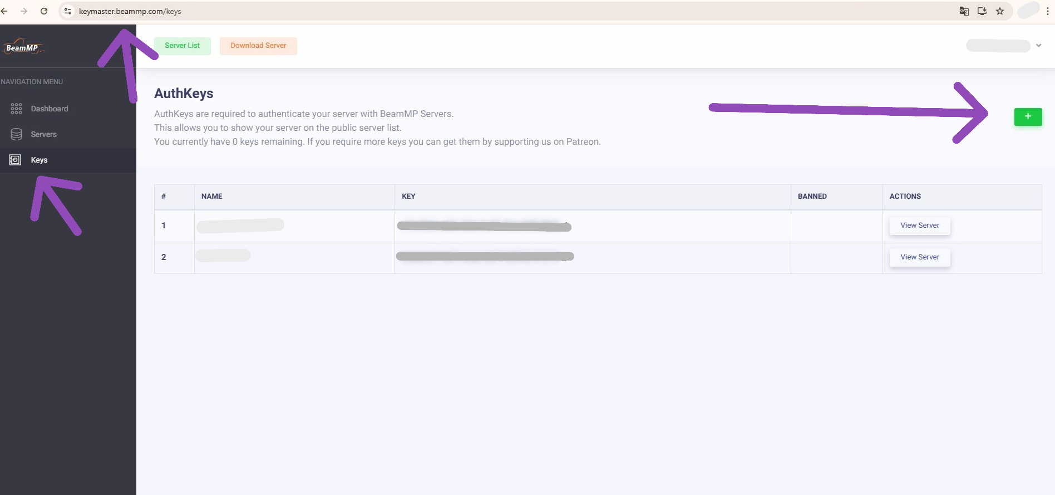View site information icon beside the URL
The image size is (1055, 495).
tap(68, 11)
